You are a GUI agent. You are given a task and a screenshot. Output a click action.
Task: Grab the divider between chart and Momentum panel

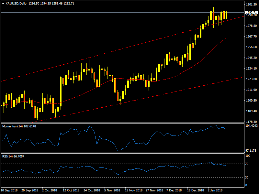point(129,123)
